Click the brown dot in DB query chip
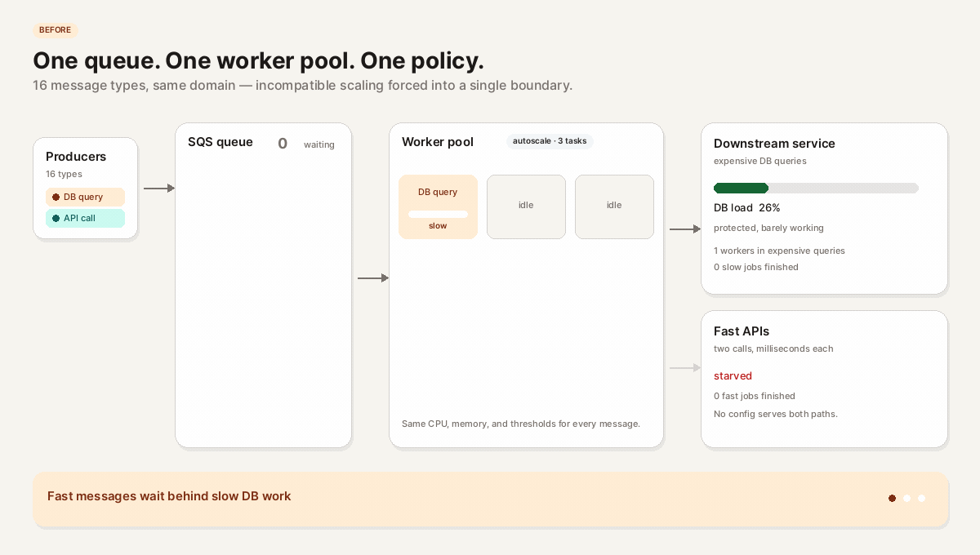 click(56, 197)
